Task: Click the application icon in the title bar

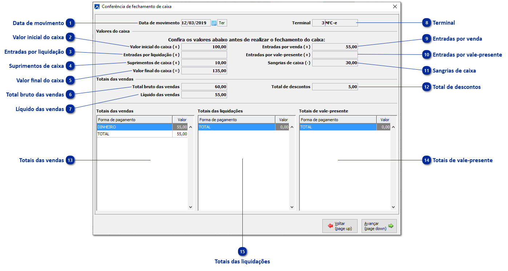Action: (97, 7)
